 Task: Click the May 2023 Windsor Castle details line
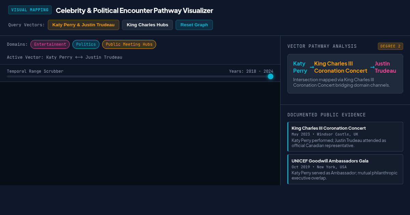[x=325, y=134]
